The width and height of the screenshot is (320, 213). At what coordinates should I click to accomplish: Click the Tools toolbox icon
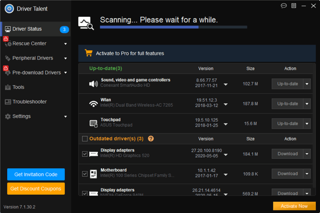(8, 87)
